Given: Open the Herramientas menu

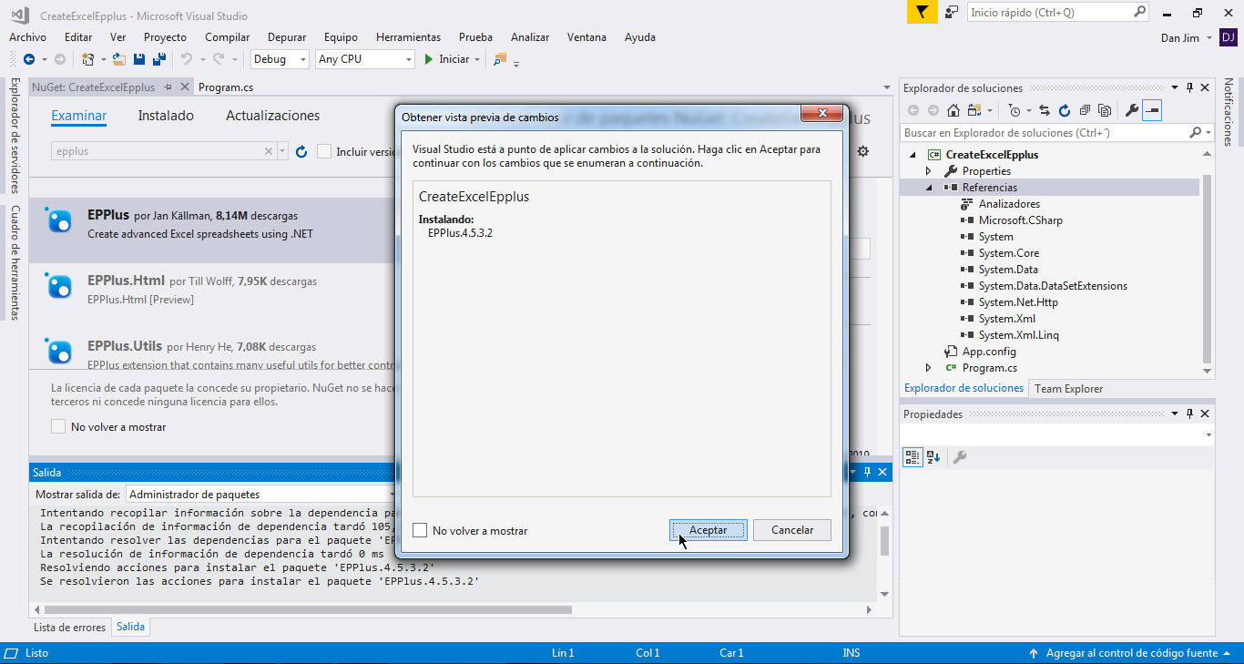Looking at the screenshot, I should [408, 37].
